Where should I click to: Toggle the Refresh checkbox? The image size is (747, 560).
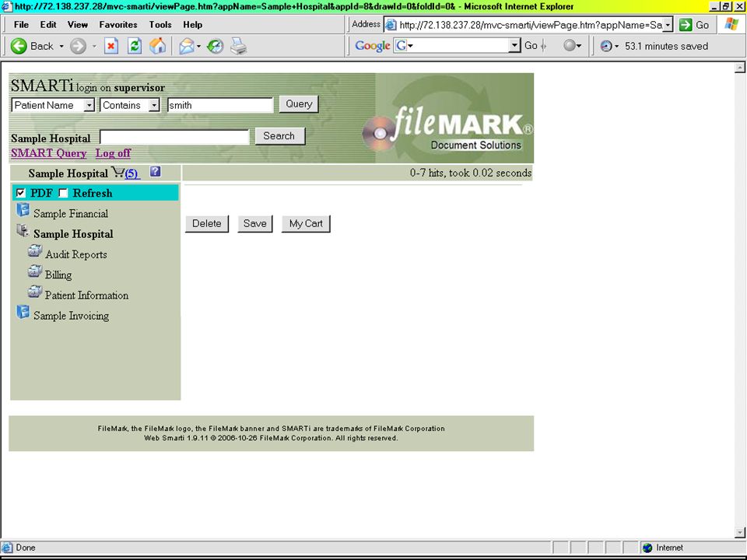[x=63, y=193]
